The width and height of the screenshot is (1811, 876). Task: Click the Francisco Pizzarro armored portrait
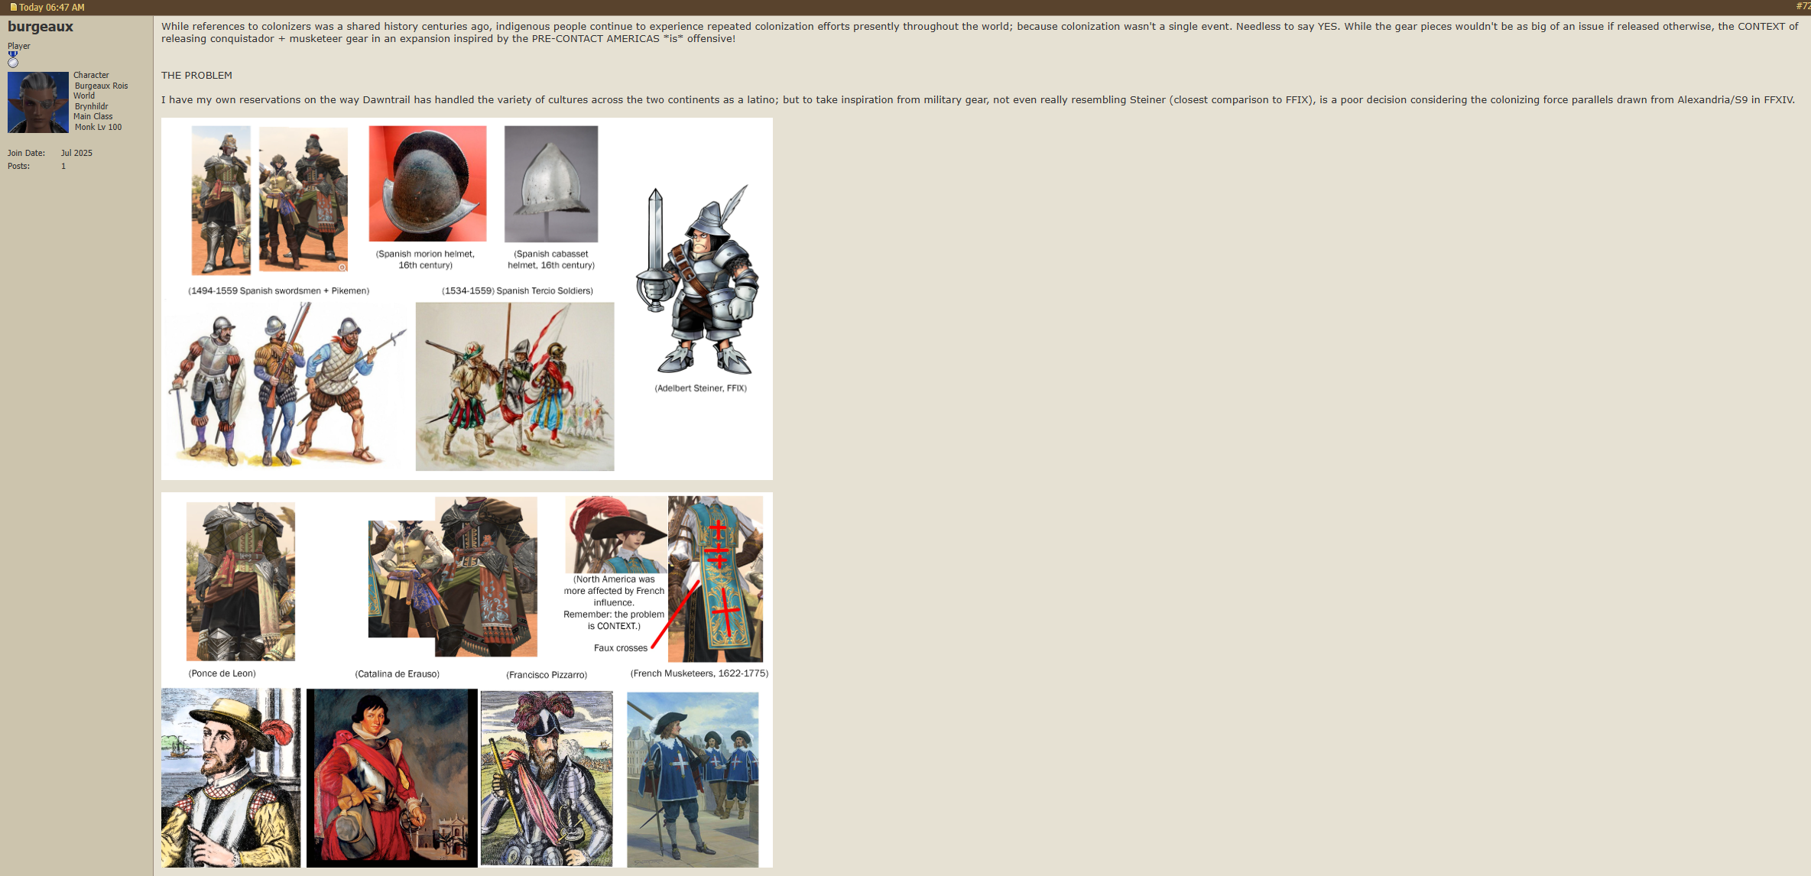tap(547, 778)
